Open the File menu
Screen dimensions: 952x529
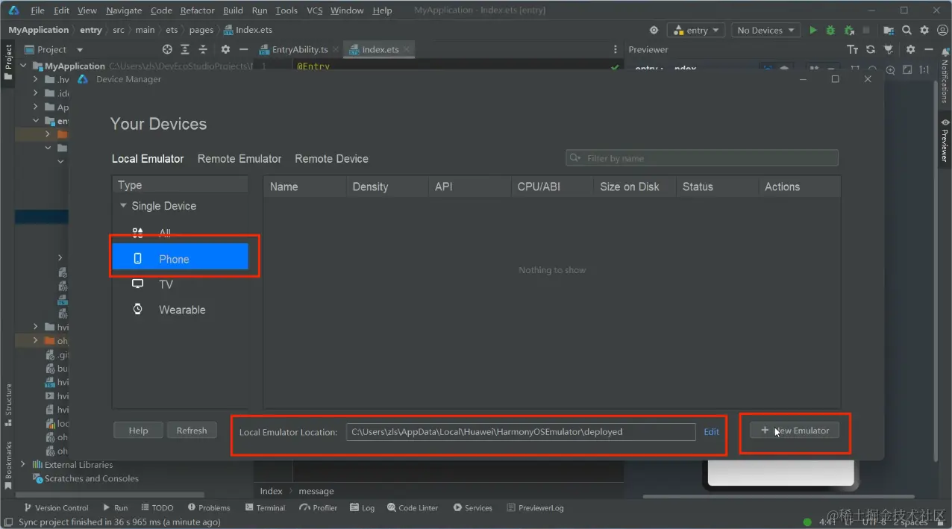click(37, 10)
